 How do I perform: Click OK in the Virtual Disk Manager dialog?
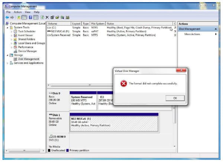[x=175, y=98]
